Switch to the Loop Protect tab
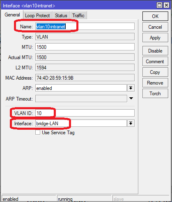 tap(37, 15)
